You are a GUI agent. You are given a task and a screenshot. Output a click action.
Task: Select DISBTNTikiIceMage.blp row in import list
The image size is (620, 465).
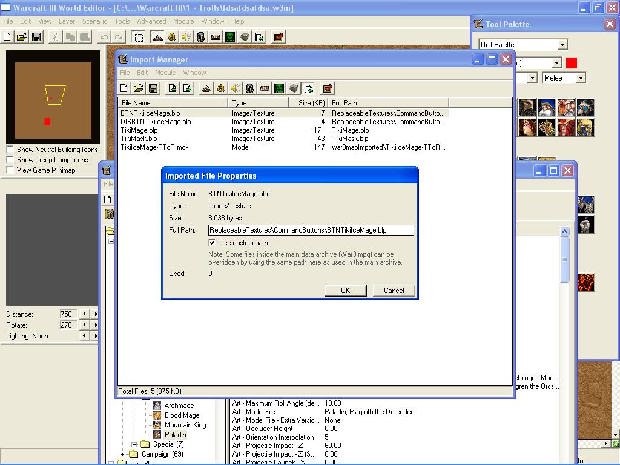[283, 122]
